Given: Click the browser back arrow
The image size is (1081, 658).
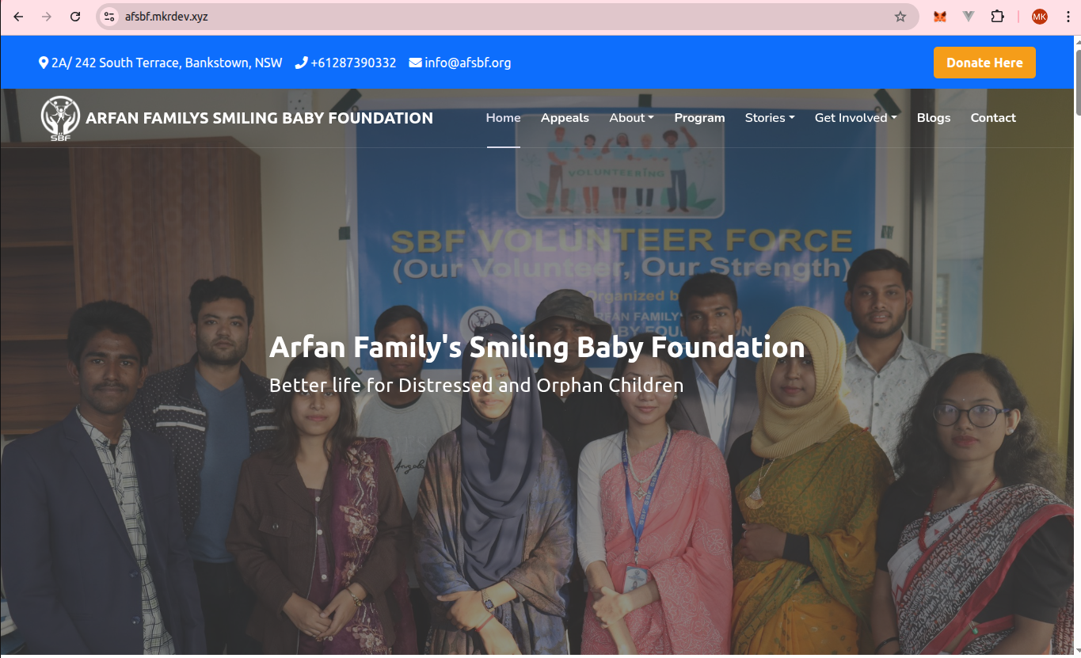Looking at the screenshot, I should 18,17.
